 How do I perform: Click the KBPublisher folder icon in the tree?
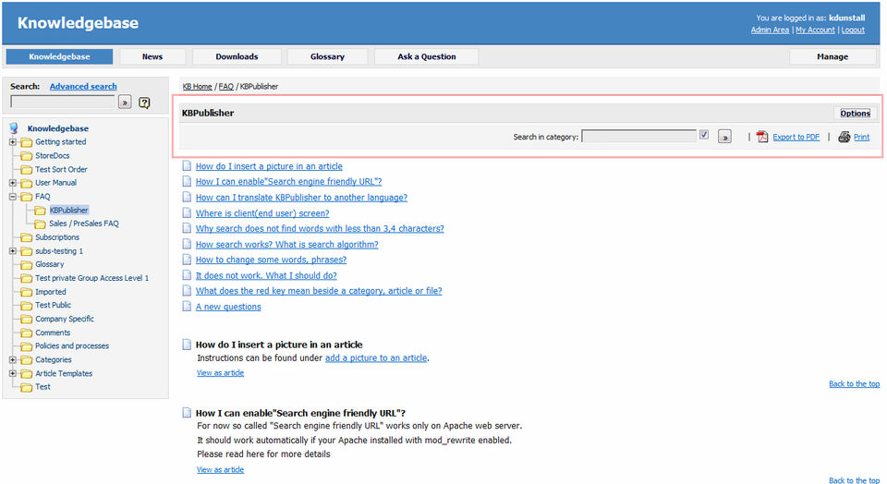pyautogui.click(x=40, y=211)
